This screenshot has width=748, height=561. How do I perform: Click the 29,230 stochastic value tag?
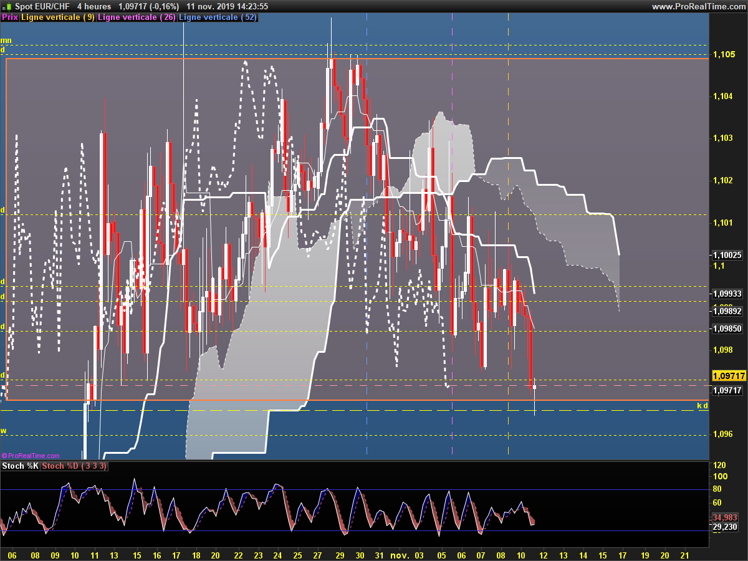click(x=724, y=527)
